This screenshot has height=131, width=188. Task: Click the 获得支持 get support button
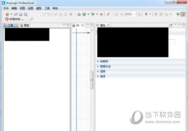(x=15, y=19)
